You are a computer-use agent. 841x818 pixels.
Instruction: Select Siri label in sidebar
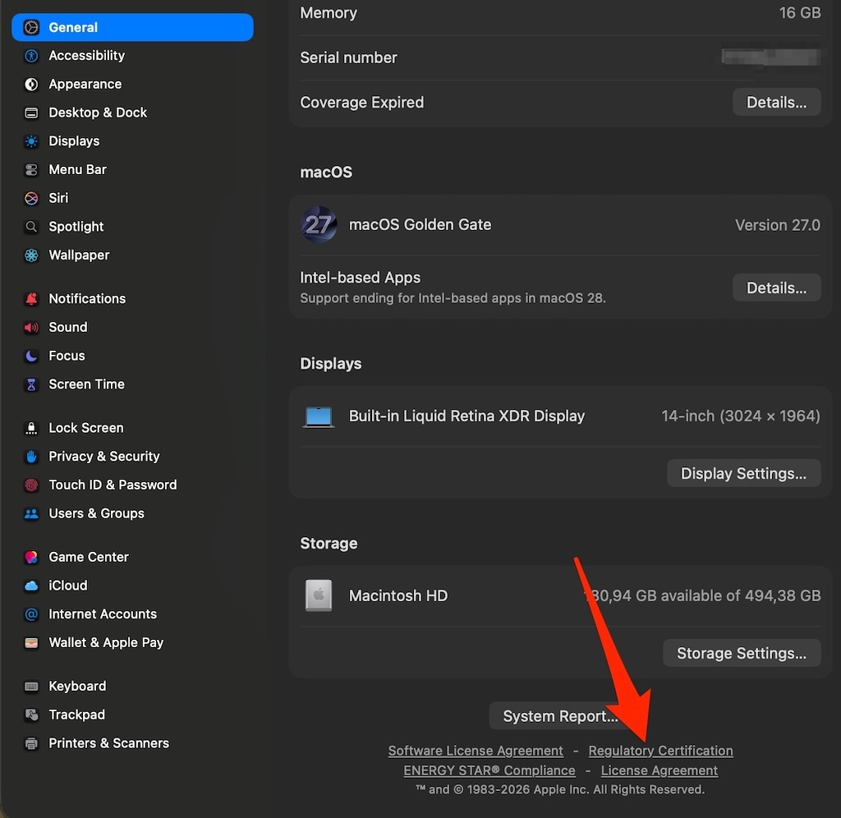point(58,198)
